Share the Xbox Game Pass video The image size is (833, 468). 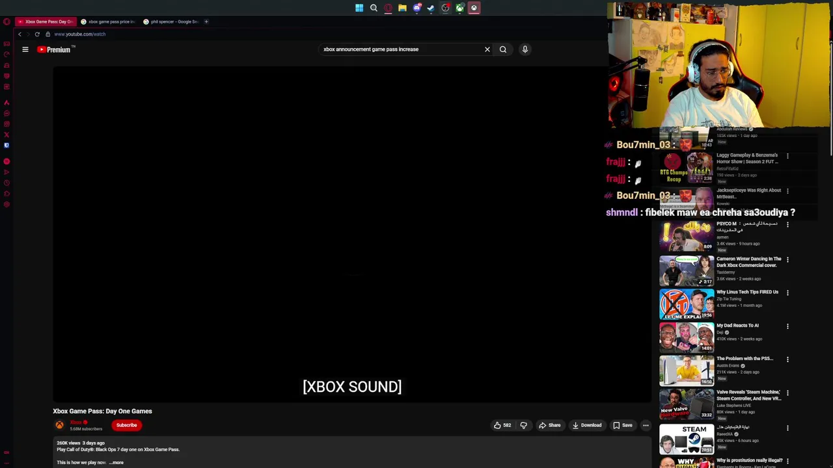tap(549, 425)
